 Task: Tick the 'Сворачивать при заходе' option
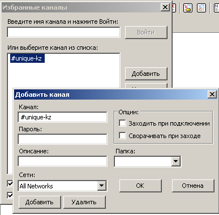tap(122, 136)
